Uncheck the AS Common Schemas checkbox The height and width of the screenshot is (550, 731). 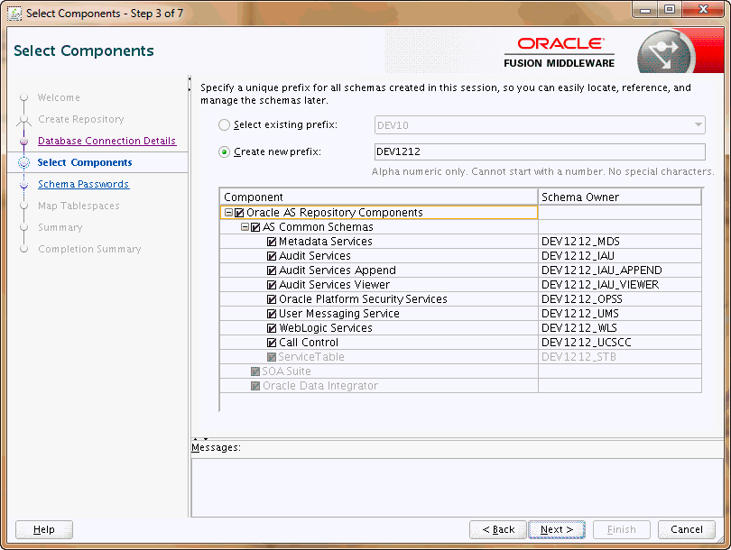point(255,227)
